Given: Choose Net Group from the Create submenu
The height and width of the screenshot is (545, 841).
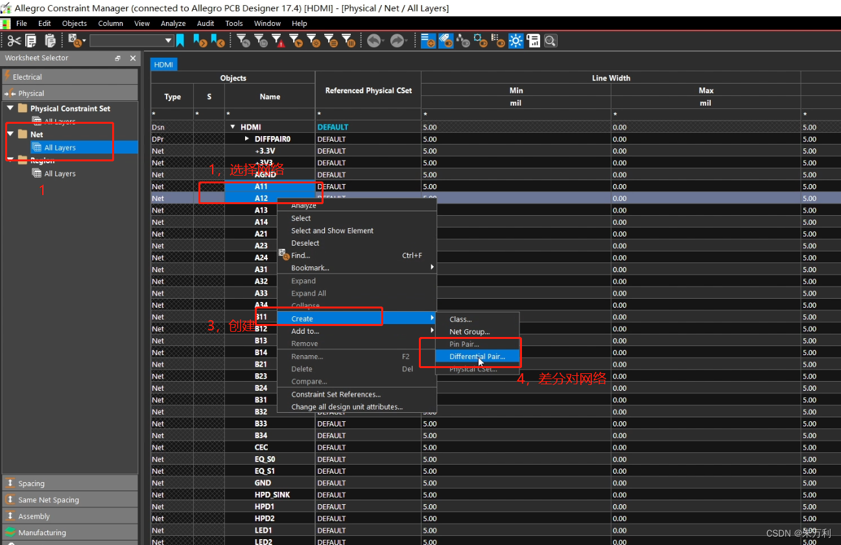Looking at the screenshot, I should click(477, 332).
